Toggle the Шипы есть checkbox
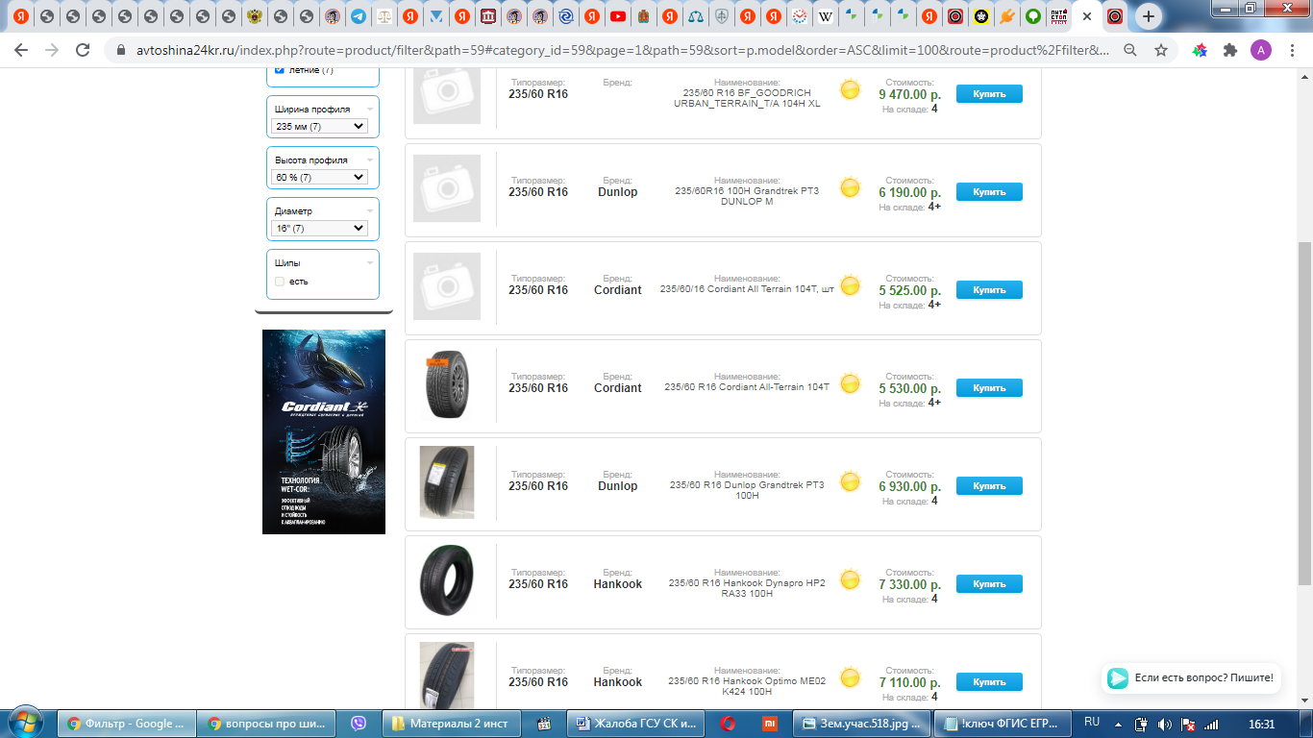This screenshot has height=738, width=1313. point(280,282)
